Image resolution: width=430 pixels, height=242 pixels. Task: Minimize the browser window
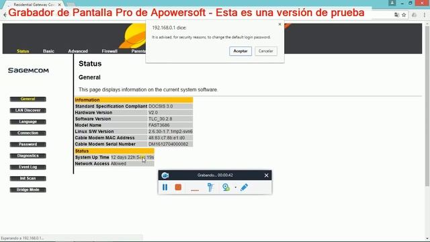[402, 3]
